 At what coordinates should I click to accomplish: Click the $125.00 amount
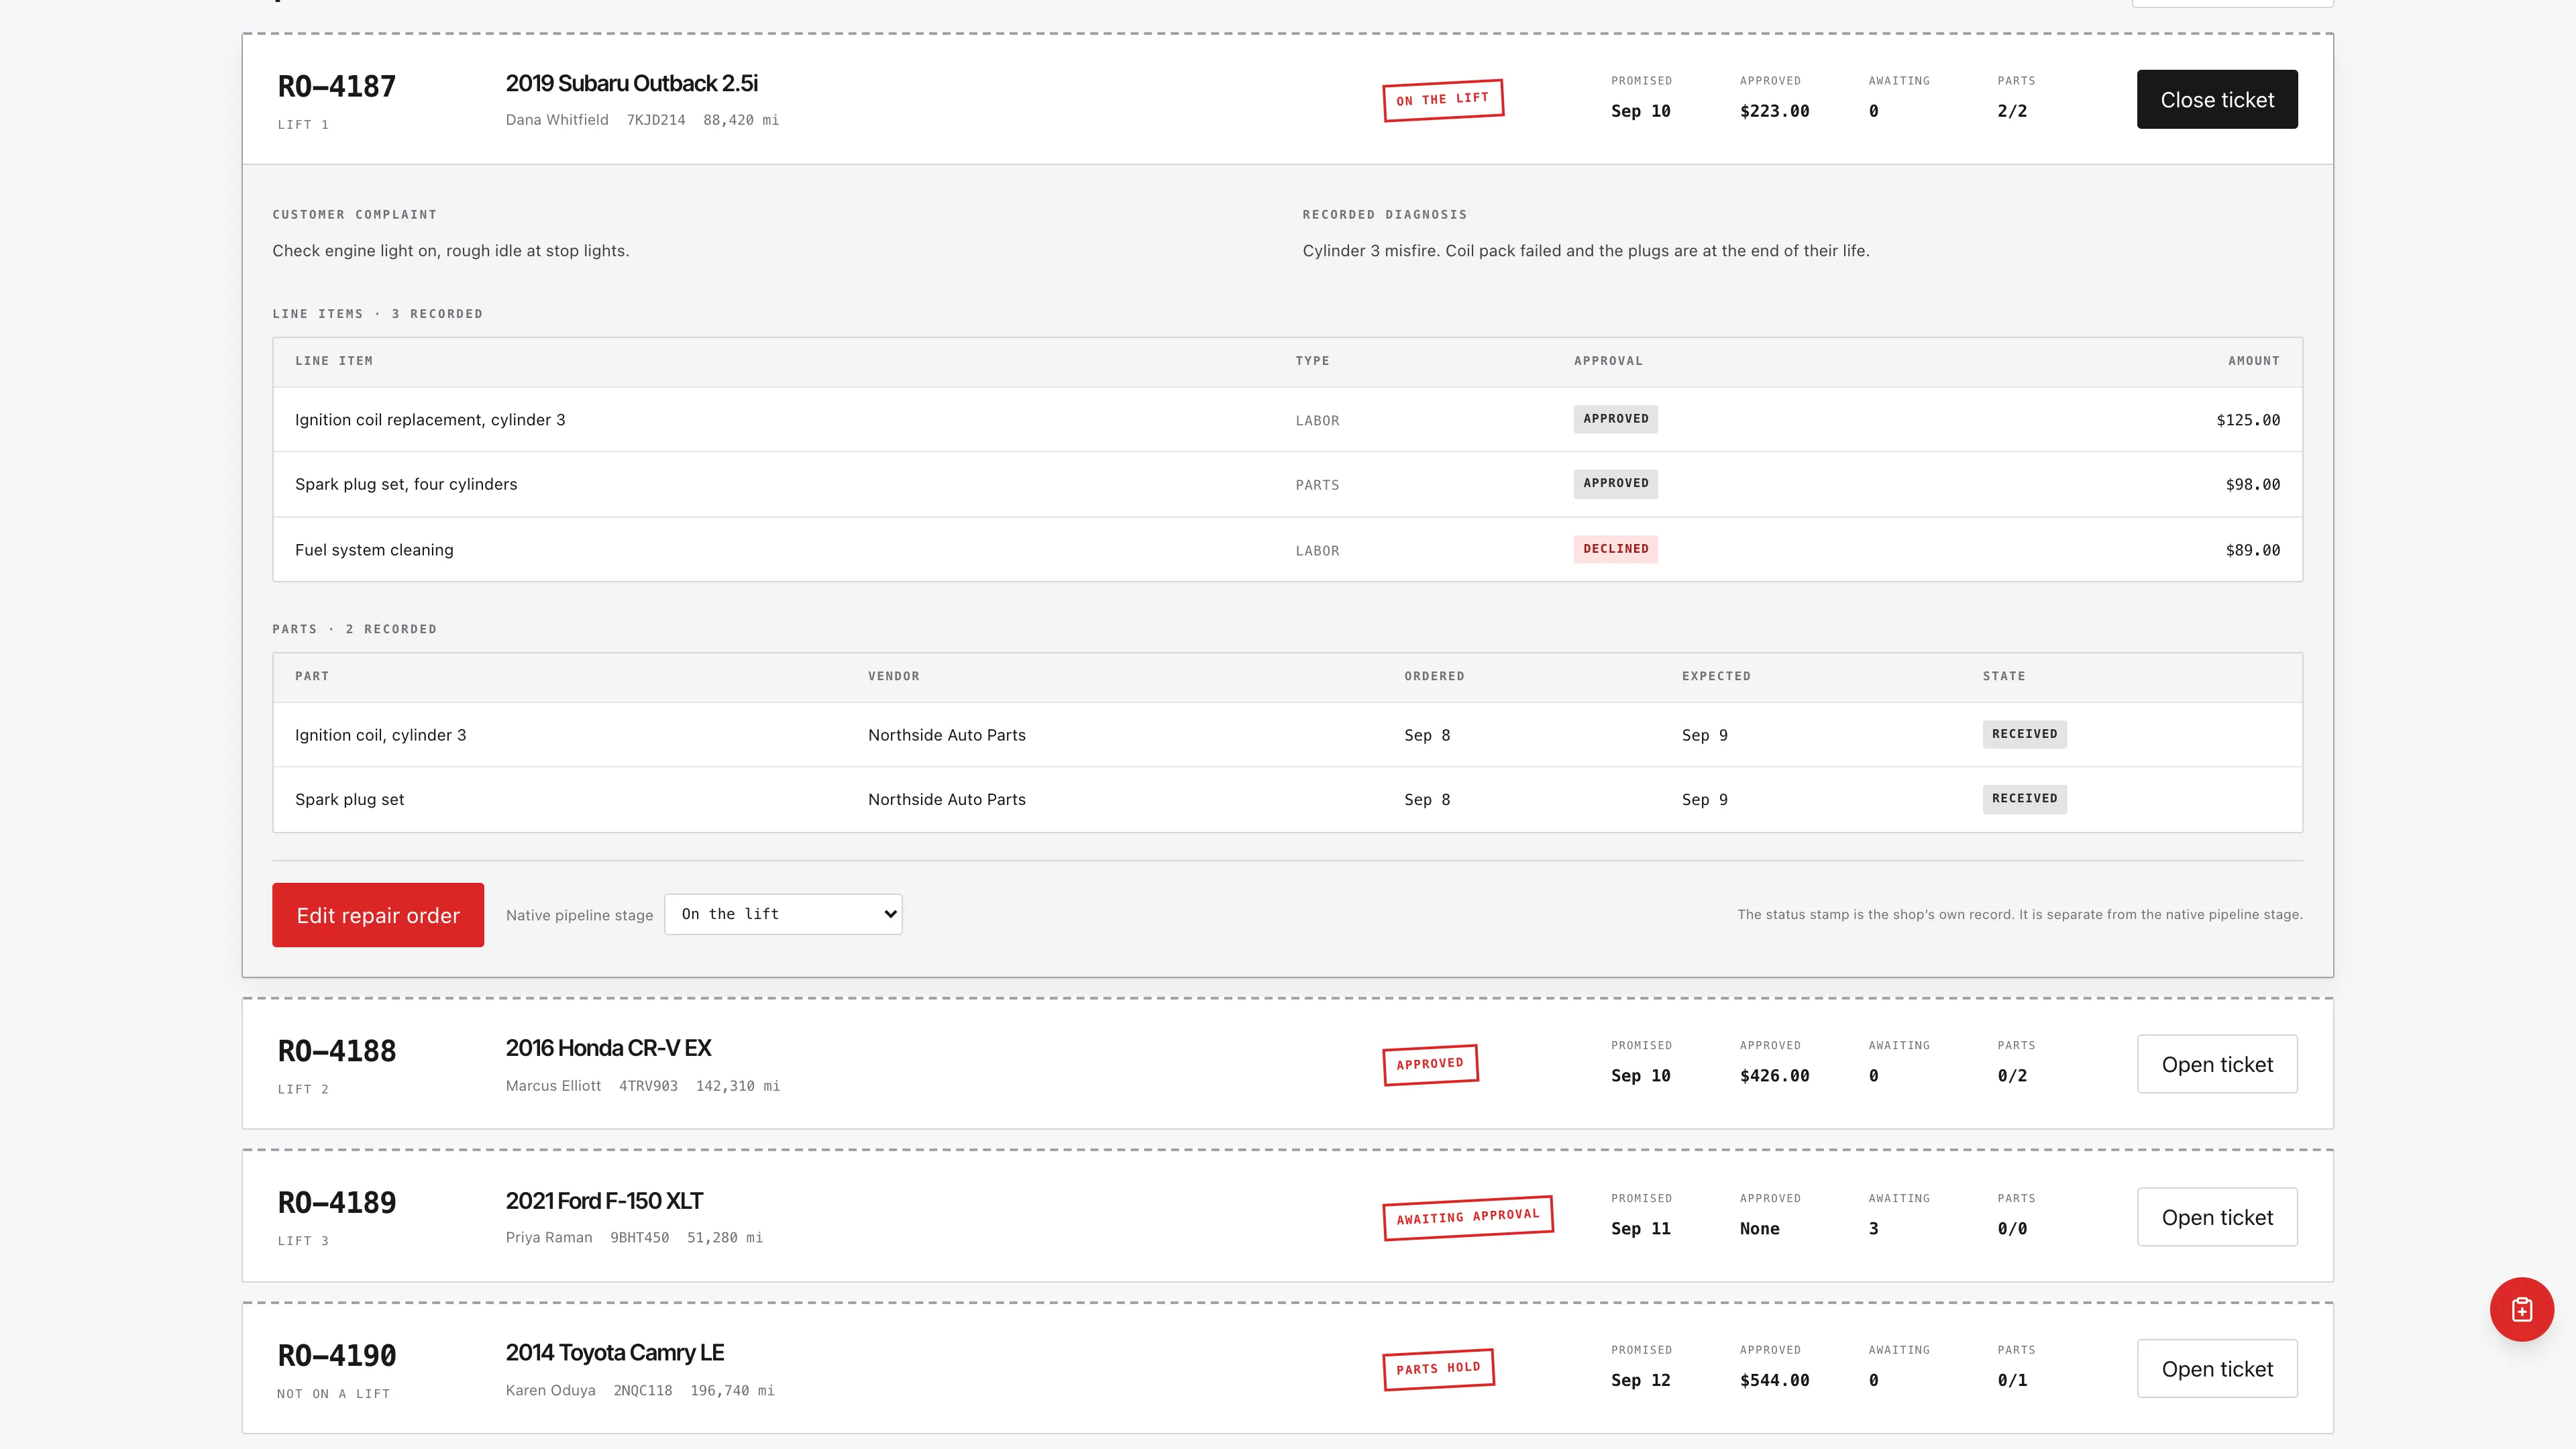coord(2248,420)
